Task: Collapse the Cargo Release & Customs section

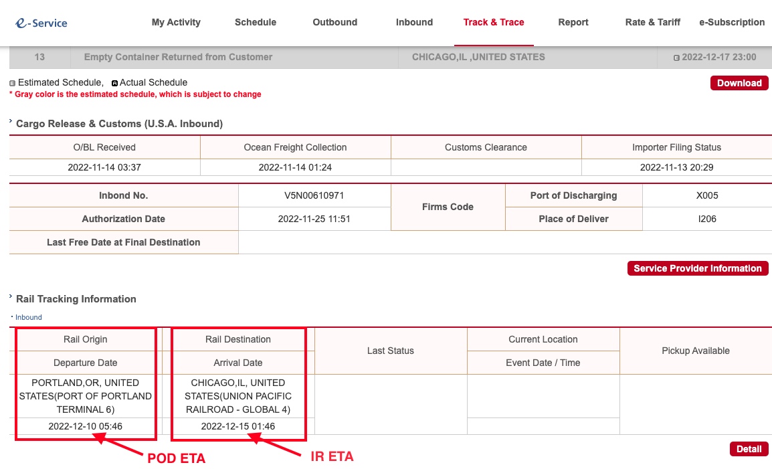Action: pos(11,123)
